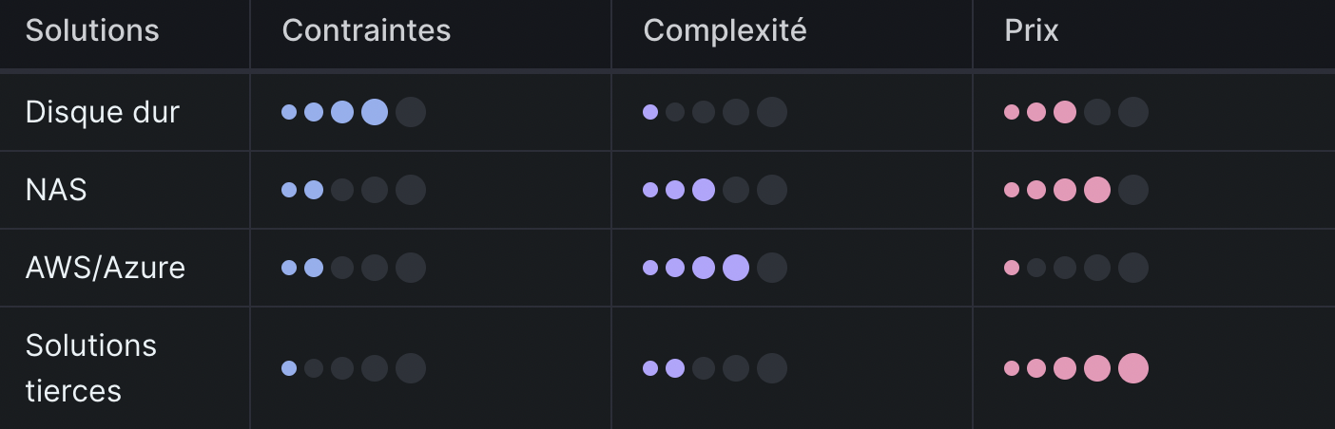Click Prix rating dots for Disque dur
1335x429 pixels.
(x=1075, y=112)
